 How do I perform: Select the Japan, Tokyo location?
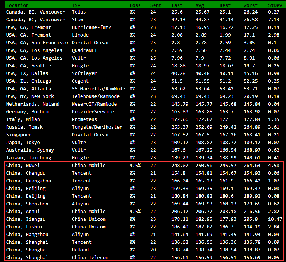tap(23, 143)
